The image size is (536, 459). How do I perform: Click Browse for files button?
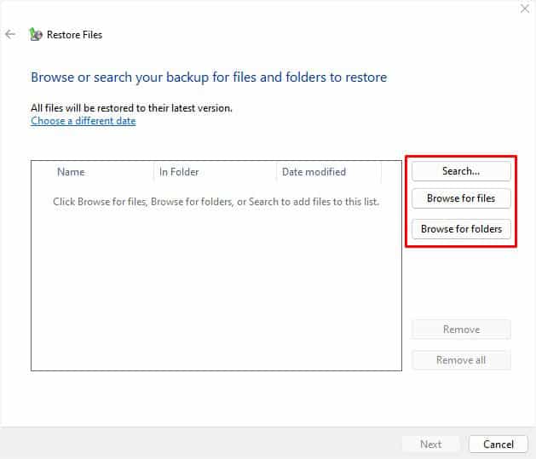[461, 198]
